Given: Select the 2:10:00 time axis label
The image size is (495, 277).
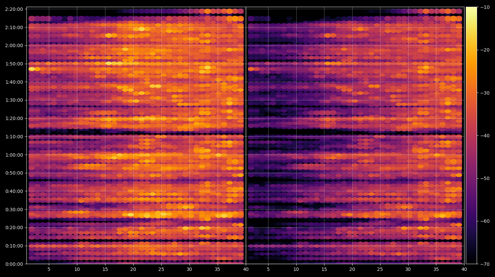Looking at the screenshot, I should [14, 27].
